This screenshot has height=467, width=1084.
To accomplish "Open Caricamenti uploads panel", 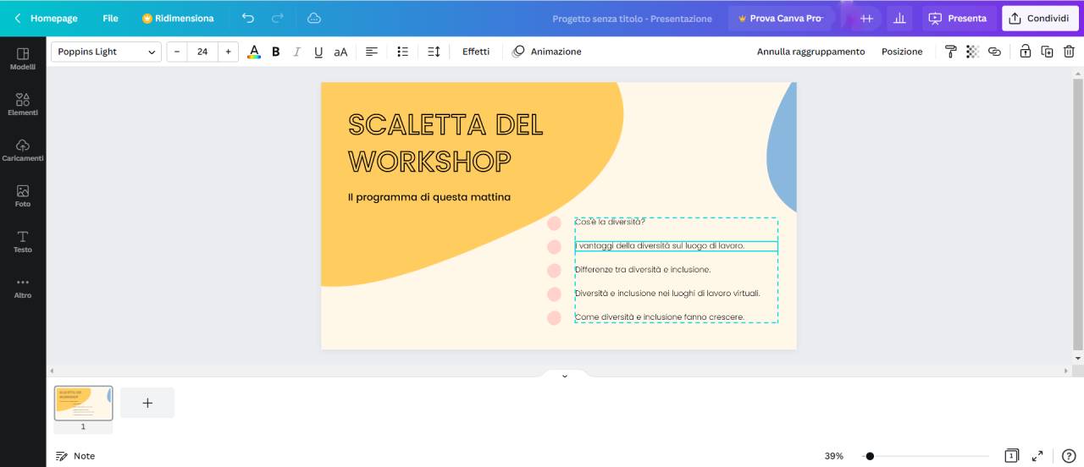I will tap(23, 150).
